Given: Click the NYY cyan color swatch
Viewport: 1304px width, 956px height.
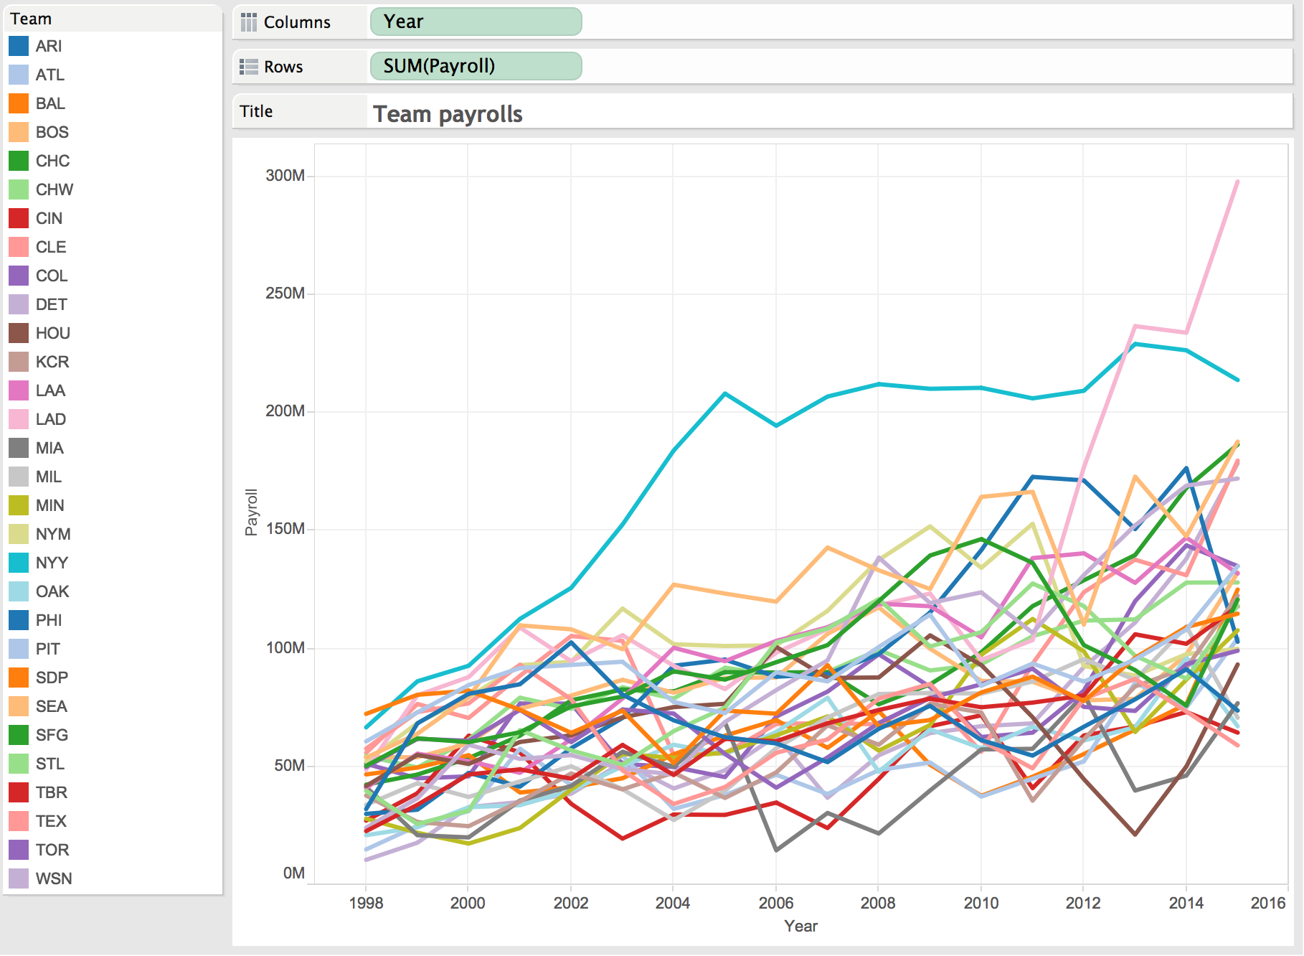Looking at the screenshot, I should [x=19, y=563].
